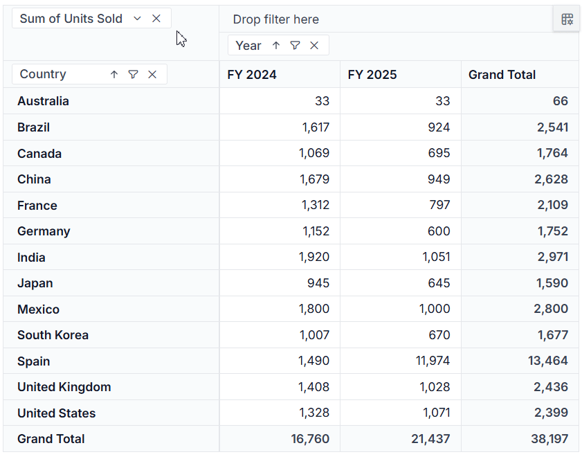Screen dimensions: 582x459
Task: Select the Canada row header
Action: coord(111,154)
